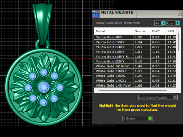Select the White Gold:10KW row
The image size is (183, 137).
coord(135,76)
